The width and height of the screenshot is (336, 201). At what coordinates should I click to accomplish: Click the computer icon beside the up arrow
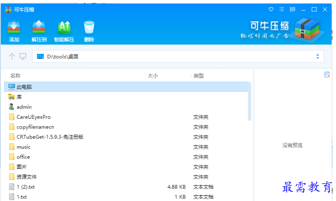[23, 57]
